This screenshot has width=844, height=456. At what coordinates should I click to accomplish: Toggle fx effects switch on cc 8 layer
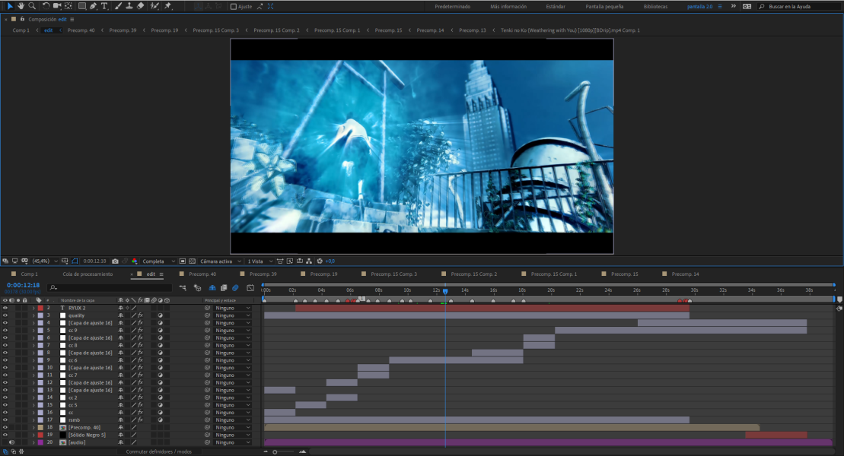click(x=141, y=346)
